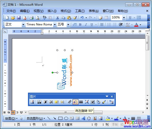Switch to Outline view button
This screenshot has height=129, width=152.
(x=17, y=112)
